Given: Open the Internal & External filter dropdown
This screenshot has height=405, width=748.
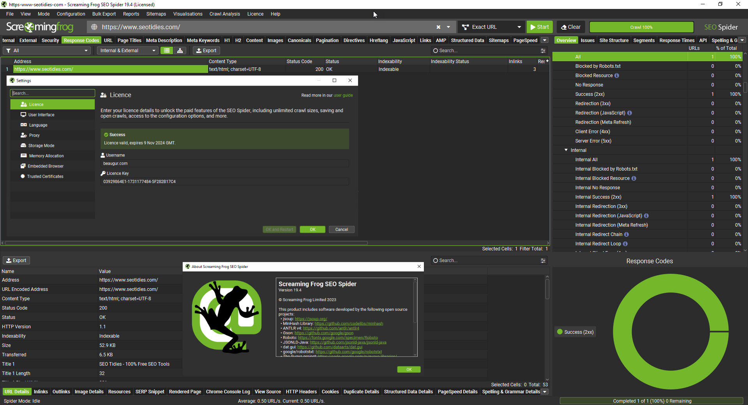Looking at the screenshot, I should 127,51.
